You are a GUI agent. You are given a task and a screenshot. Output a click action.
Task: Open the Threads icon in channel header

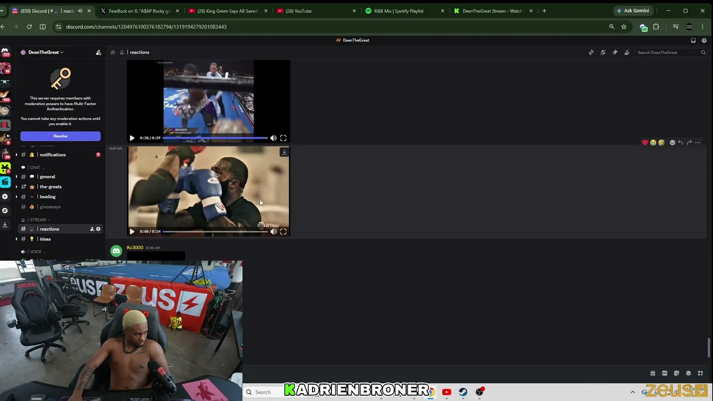[x=591, y=52]
